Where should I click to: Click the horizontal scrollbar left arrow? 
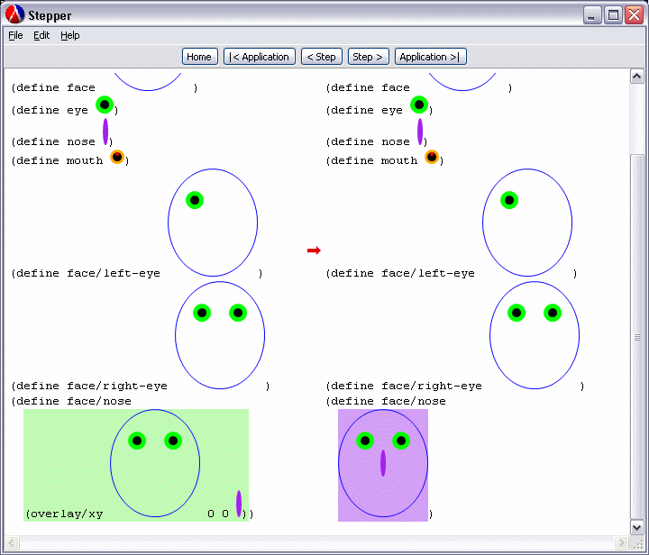[x=12, y=542]
